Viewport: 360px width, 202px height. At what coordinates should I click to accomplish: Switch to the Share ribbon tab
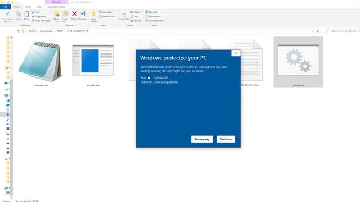[28, 7]
